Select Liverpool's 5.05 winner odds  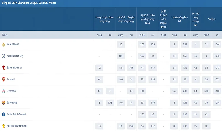coord(206,91)
